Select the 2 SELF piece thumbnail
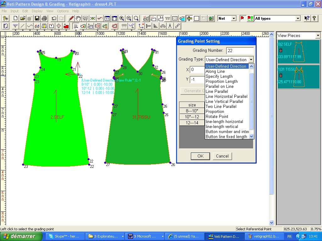The image size is (322, 241). pos(298,52)
